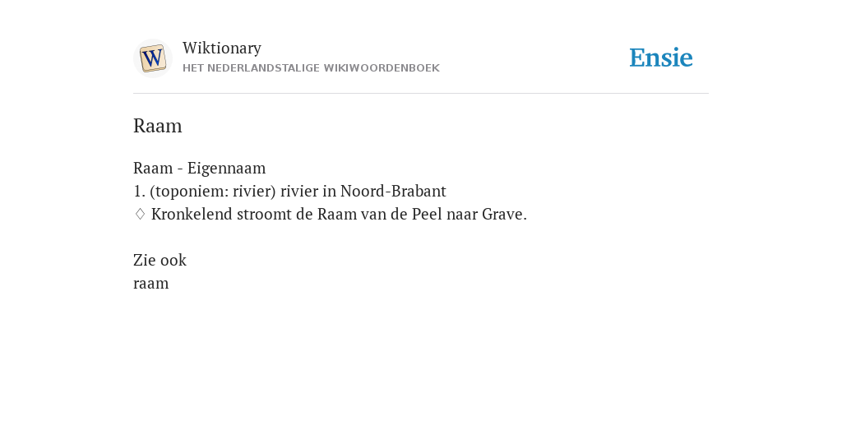The height and width of the screenshot is (421, 842).
Task: Click the word 'Eigennaam'
Action: (x=226, y=168)
